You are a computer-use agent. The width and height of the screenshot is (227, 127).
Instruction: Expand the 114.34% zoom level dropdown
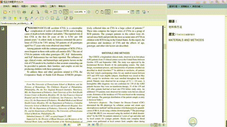[x=85, y=12]
